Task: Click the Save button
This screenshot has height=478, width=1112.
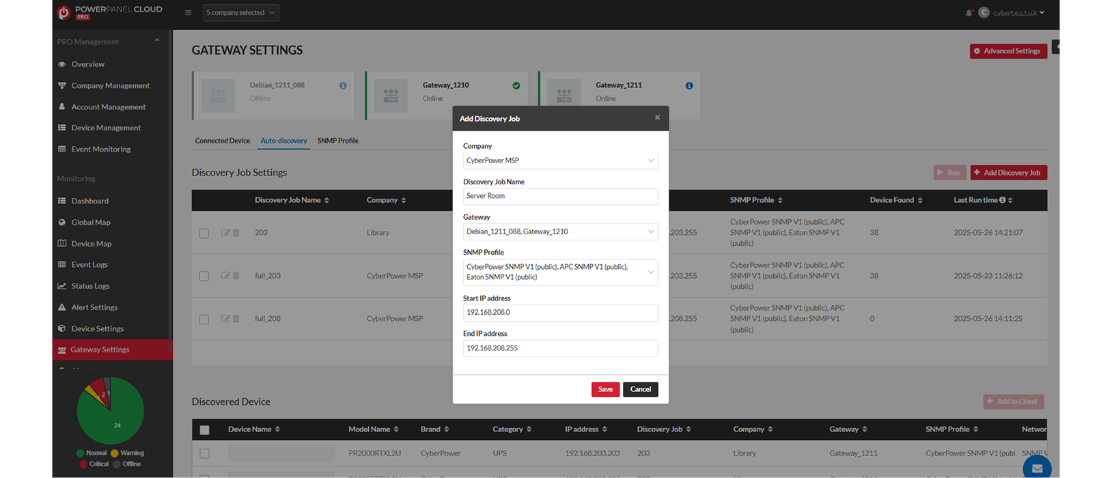Action: [605, 389]
